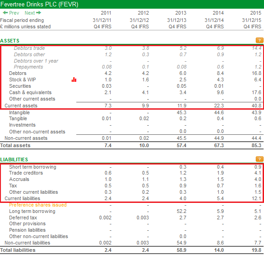Click the 2015 Debtors trade value 14.4
This screenshot has width=264, height=255.
click(257, 48)
